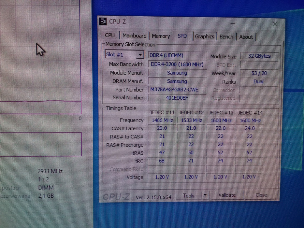Screen dimensions: 304x228
Task: Click the CAS# Latency 21.0 cell
Action: tap(191, 128)
